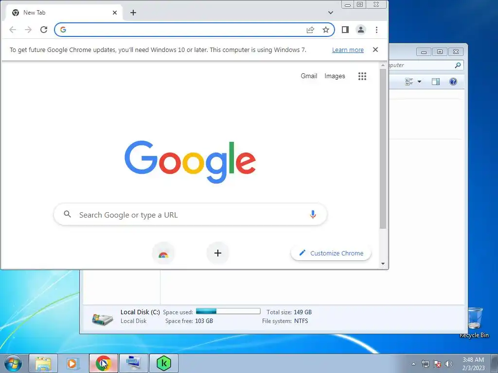The width and height of the screenshot is (498, 373).
Task: Open the Recycle Bin desktop icon
Action: click(x=474, y=322)
